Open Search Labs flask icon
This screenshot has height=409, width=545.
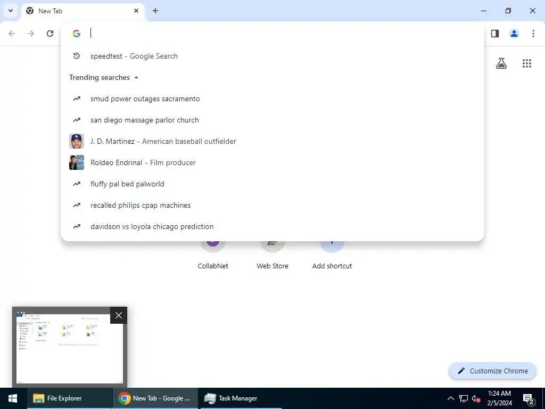coord(501,63)
